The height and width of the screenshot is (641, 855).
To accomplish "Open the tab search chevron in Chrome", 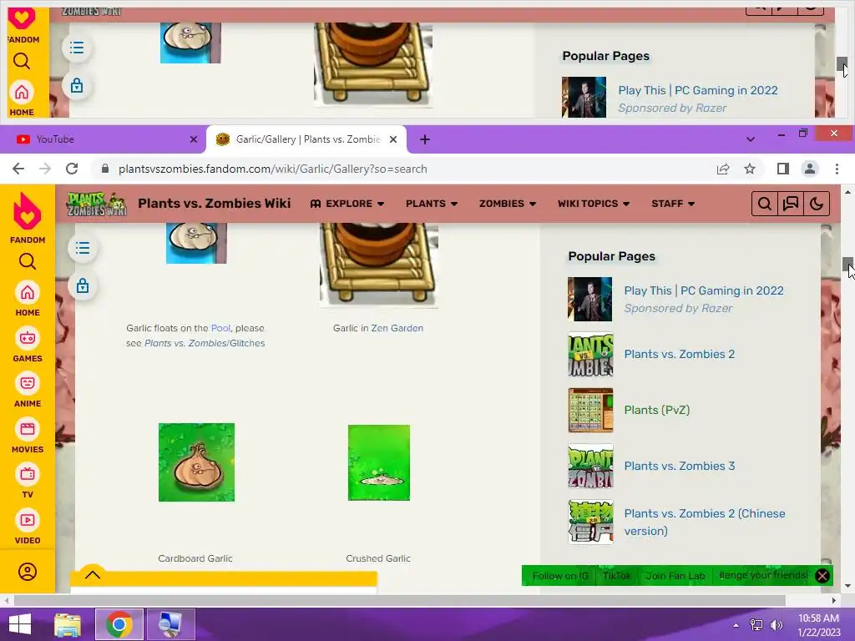I will [x=751, y=139].
